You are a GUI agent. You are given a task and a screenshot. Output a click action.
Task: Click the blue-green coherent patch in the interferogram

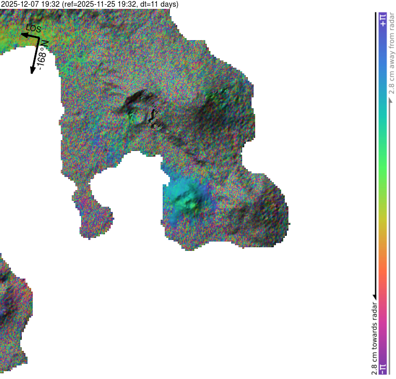(187, 199)
